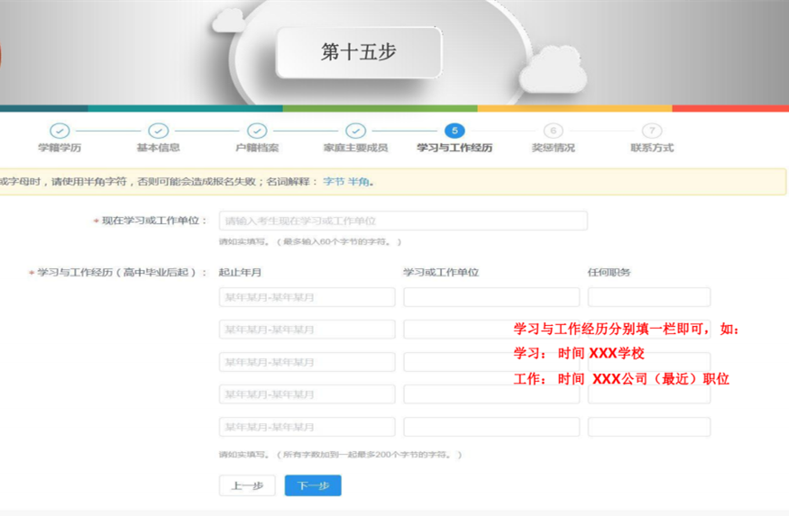Click the second row 起止年月 date field
Screen dimensions: 789x516
(x=307, y=330)
